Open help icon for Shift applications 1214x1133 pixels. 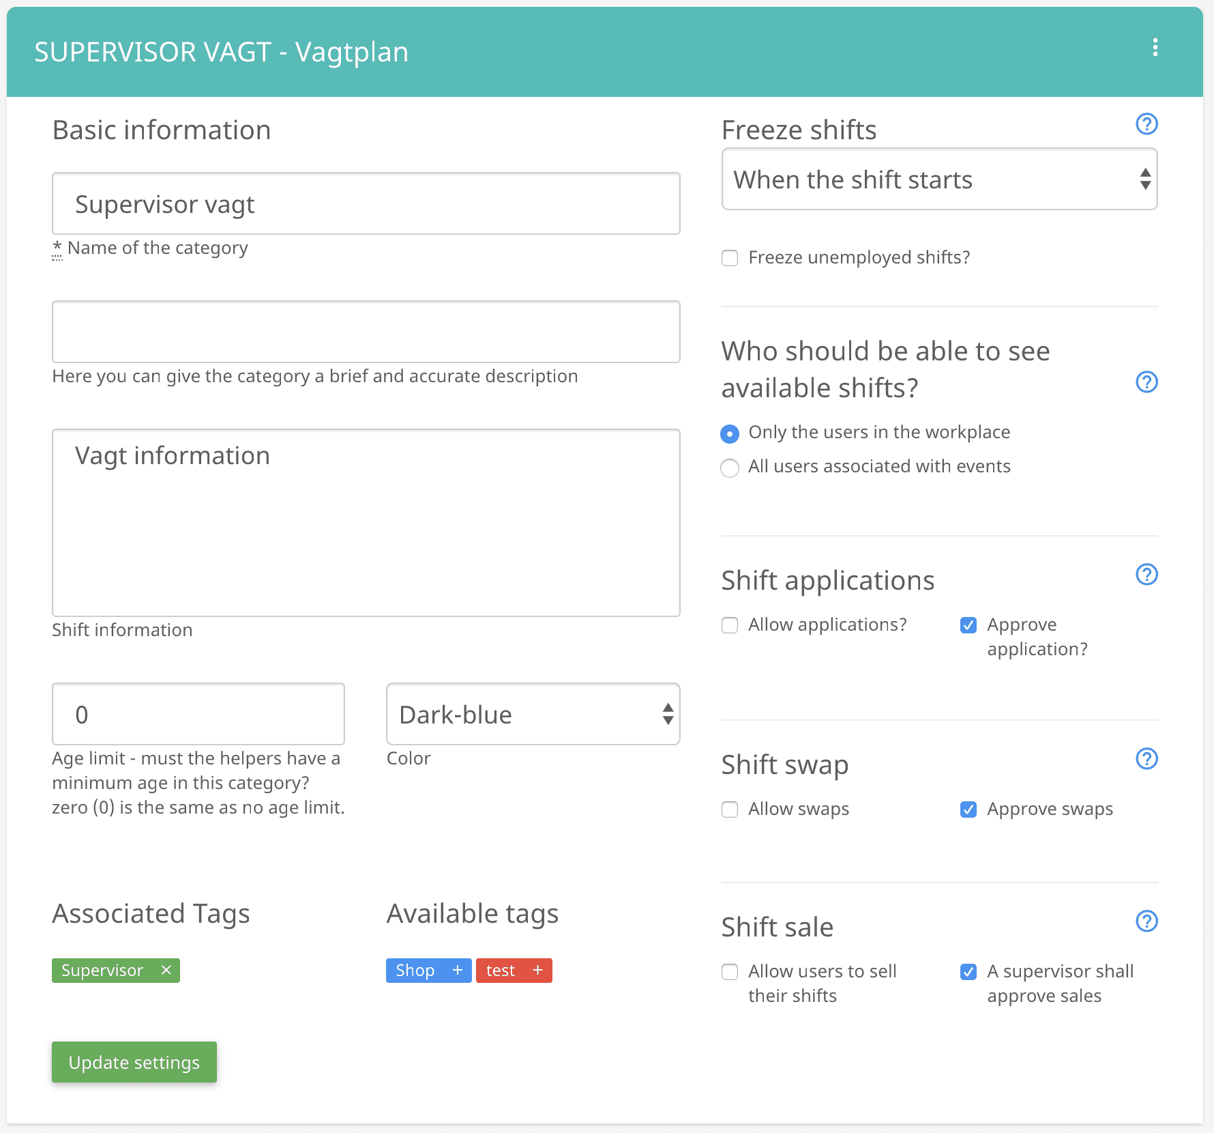point(1146,575)
